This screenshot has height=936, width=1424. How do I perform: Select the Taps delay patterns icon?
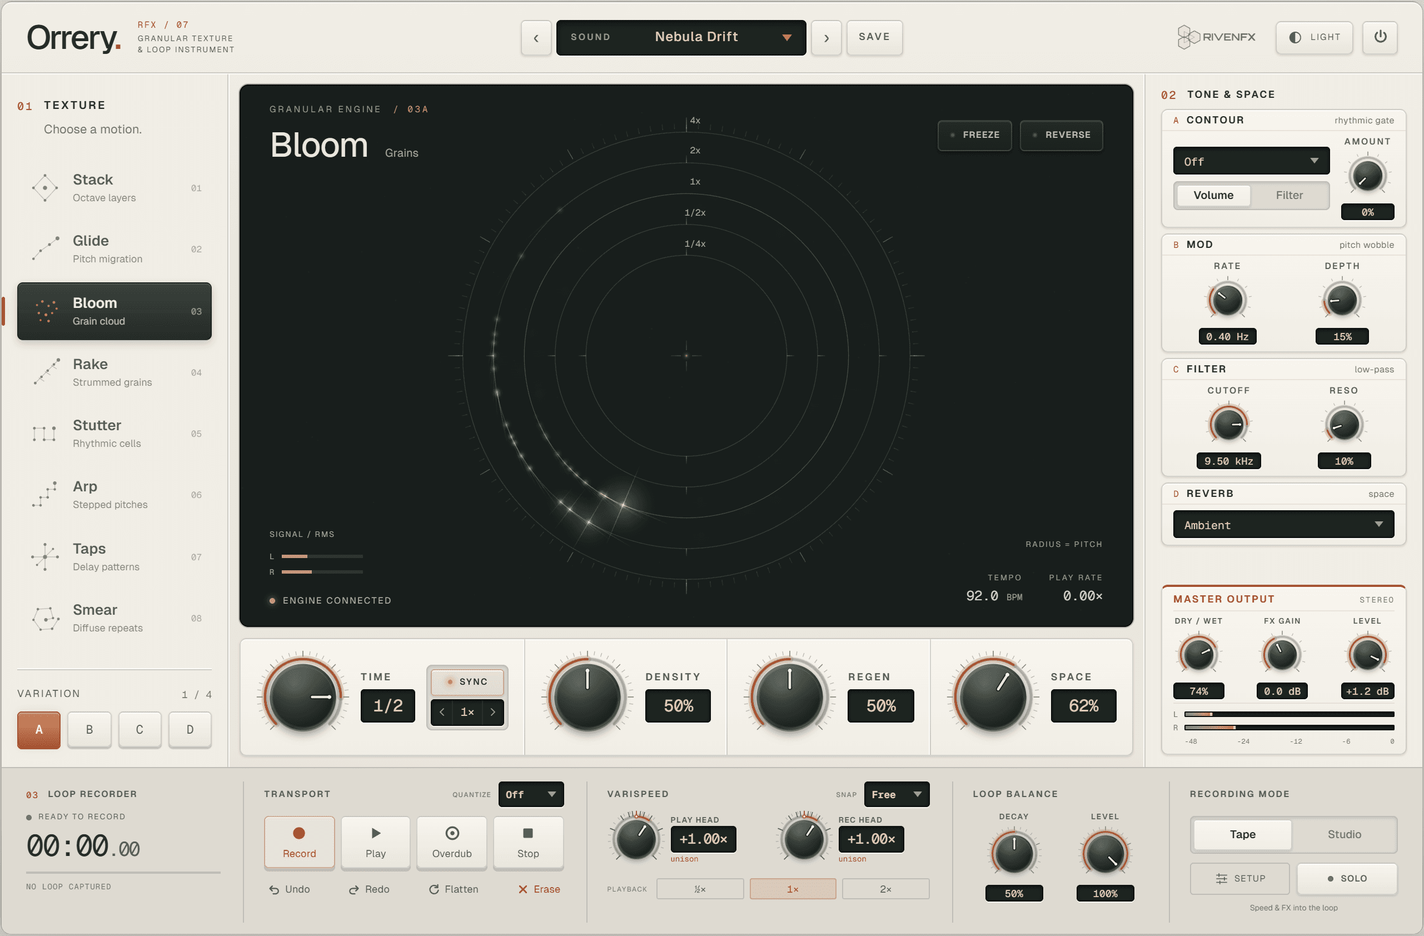45,556
